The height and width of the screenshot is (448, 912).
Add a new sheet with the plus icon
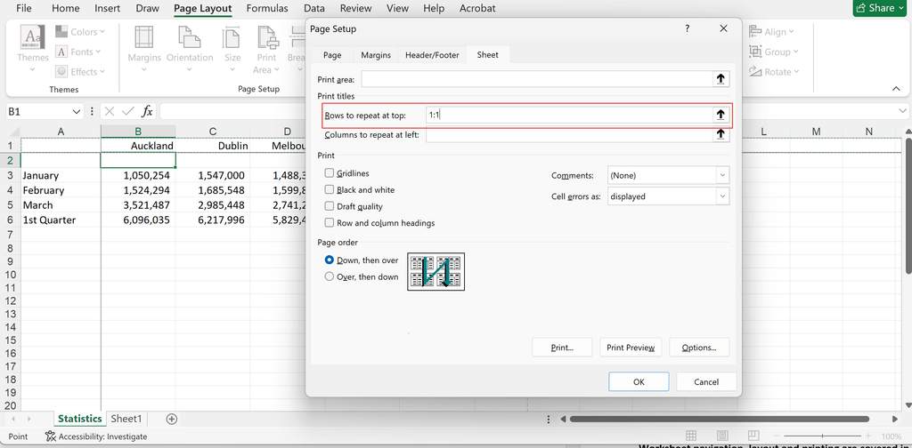[171, 419]
